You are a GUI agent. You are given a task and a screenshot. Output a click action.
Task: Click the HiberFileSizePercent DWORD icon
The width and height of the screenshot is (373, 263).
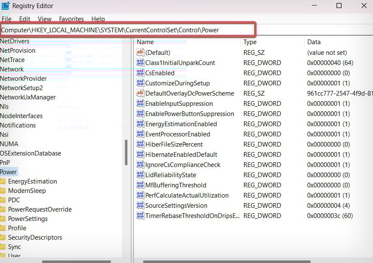140,144
